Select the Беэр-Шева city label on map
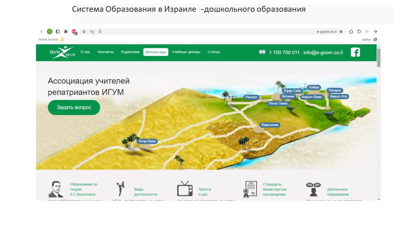 point(147,141)
